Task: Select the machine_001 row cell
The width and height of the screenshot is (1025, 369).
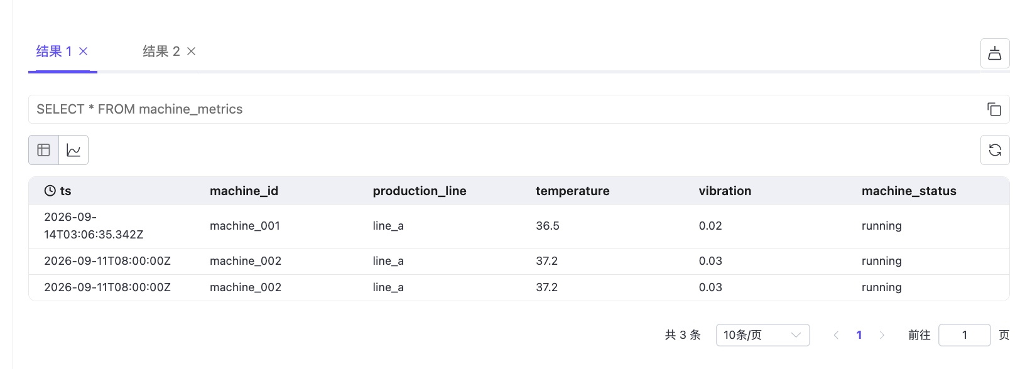Action: (x=245, y=226)
